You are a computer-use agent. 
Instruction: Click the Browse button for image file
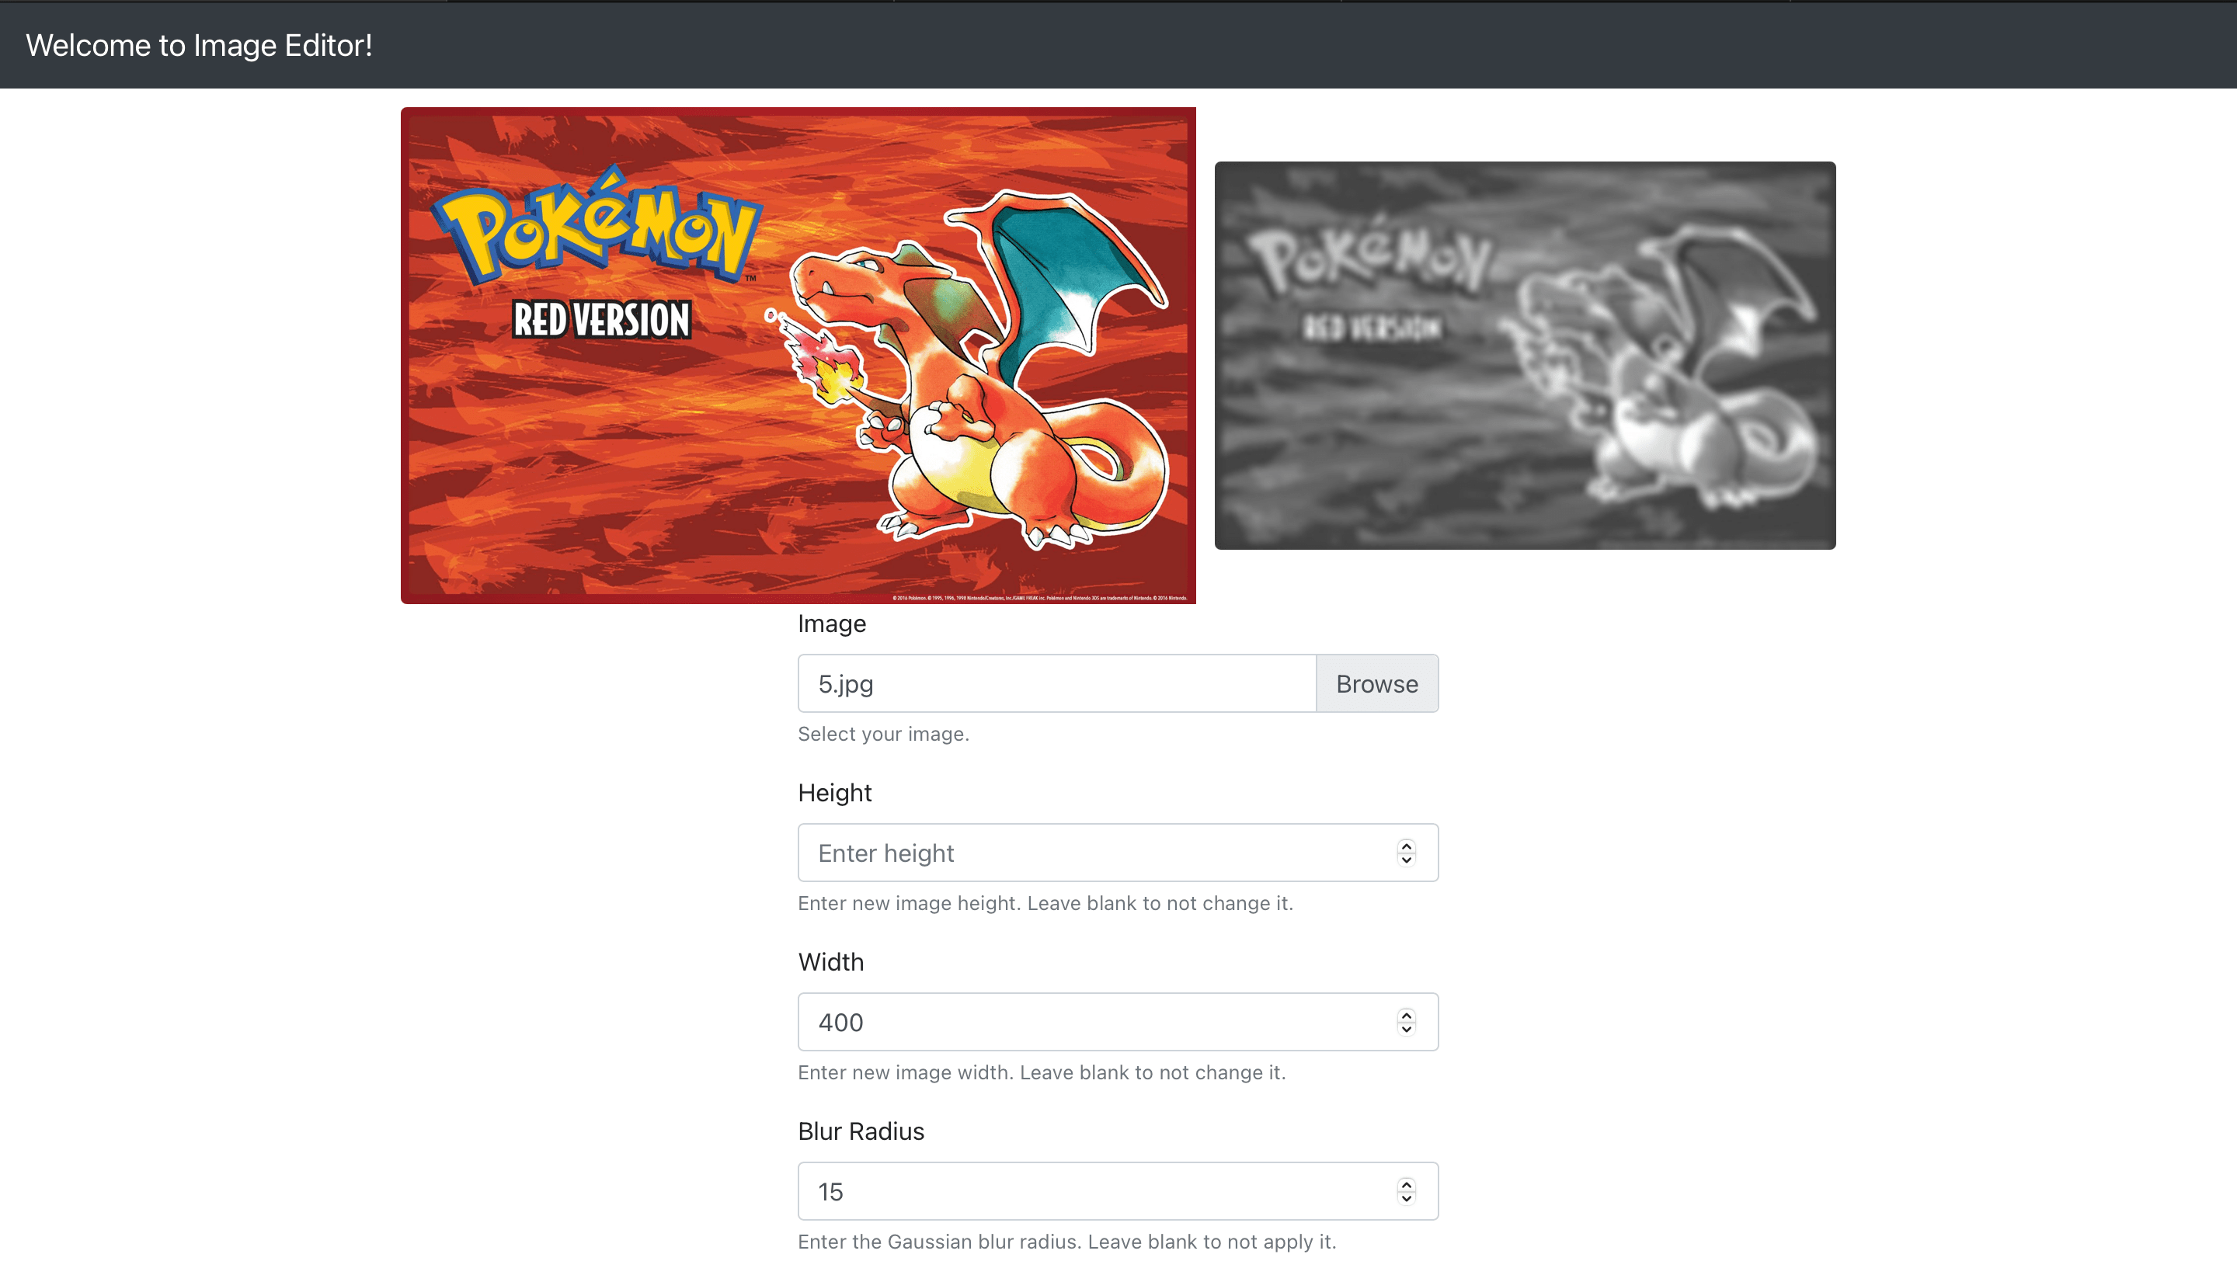(x=1376, y=683)
